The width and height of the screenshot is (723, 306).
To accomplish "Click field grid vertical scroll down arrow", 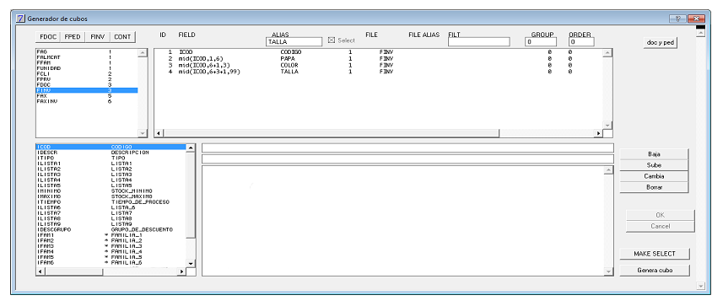I will (x=607, y=125).
